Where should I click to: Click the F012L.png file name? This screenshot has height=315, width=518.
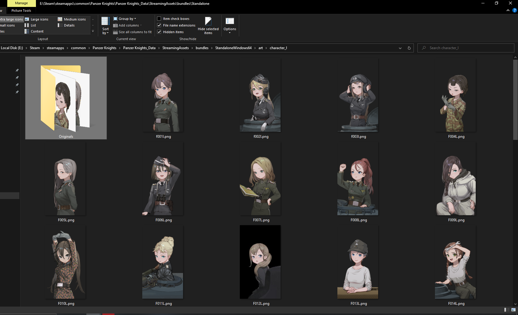pos(261,304)
